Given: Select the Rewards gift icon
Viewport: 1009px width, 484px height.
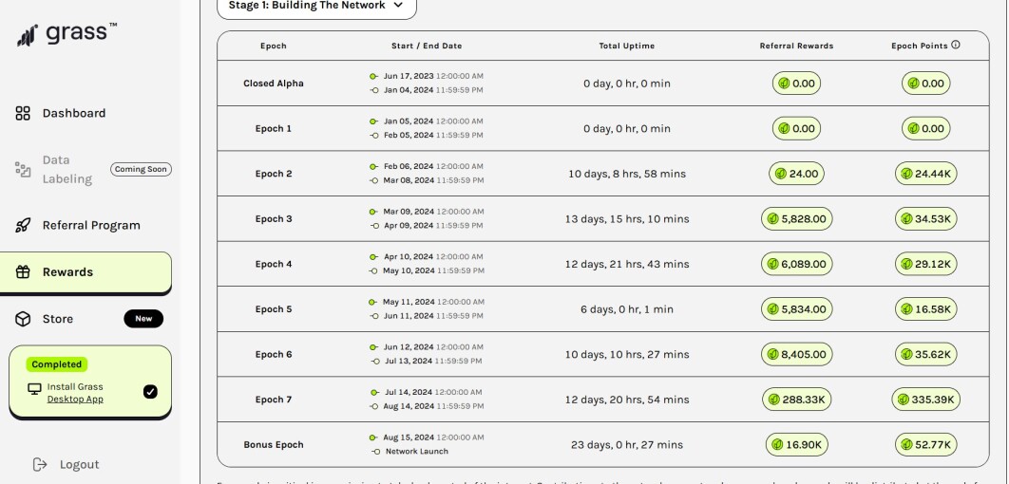Looking at the screenshot, I should pos(23,271).
